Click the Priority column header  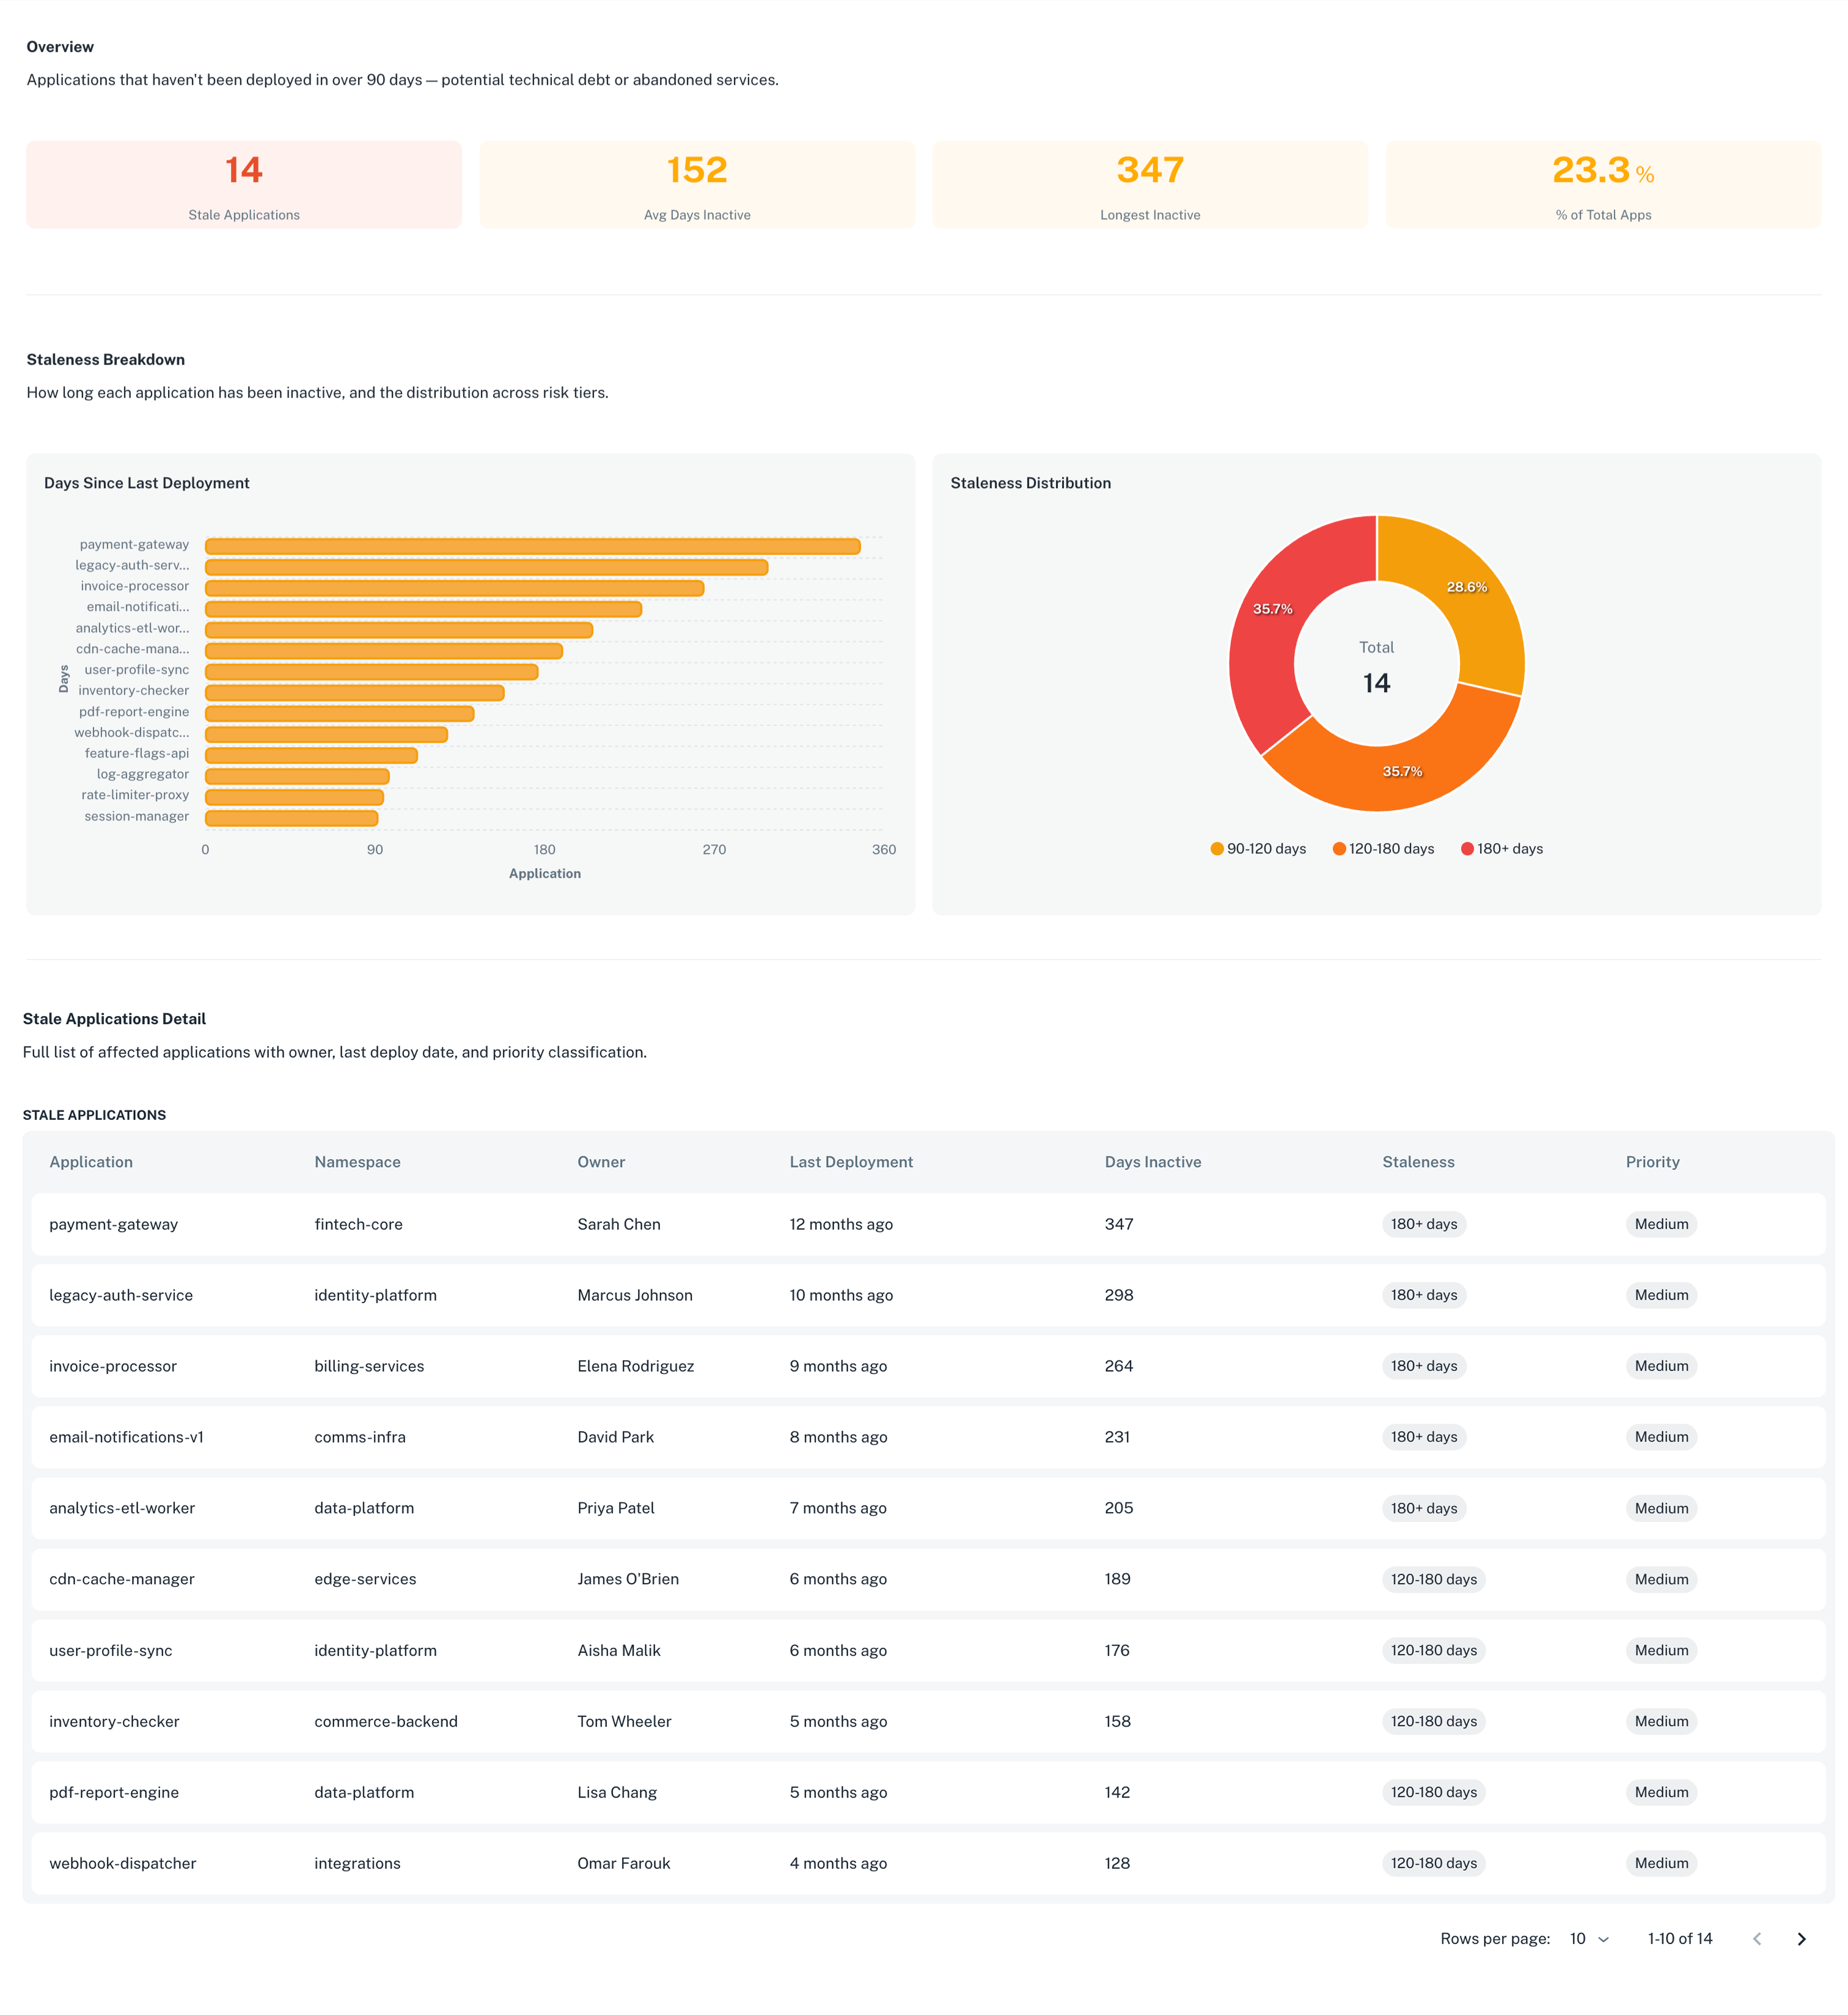click(x=1651, y=1162)
